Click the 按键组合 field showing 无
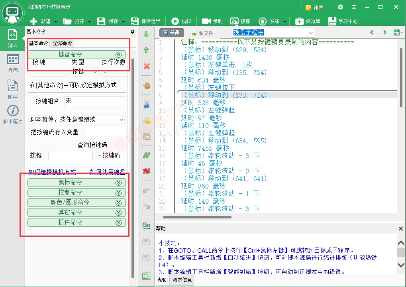The height and width of the screenshot is (287, 406). (x=95, y=101)
